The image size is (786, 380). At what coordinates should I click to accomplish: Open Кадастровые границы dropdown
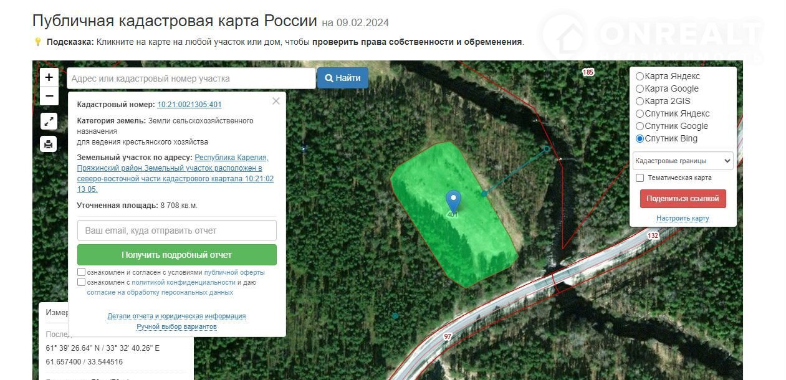[x=683, y=161]
